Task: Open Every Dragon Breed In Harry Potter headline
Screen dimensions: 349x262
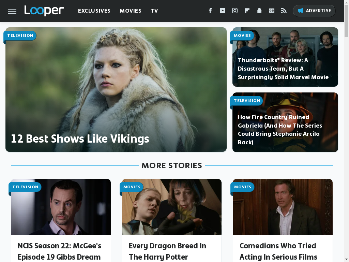Action: tap(167, 251)
